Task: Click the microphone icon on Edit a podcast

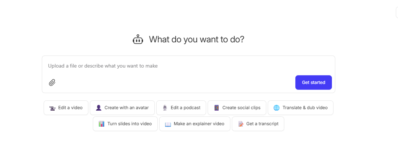Action: (165, 108)
